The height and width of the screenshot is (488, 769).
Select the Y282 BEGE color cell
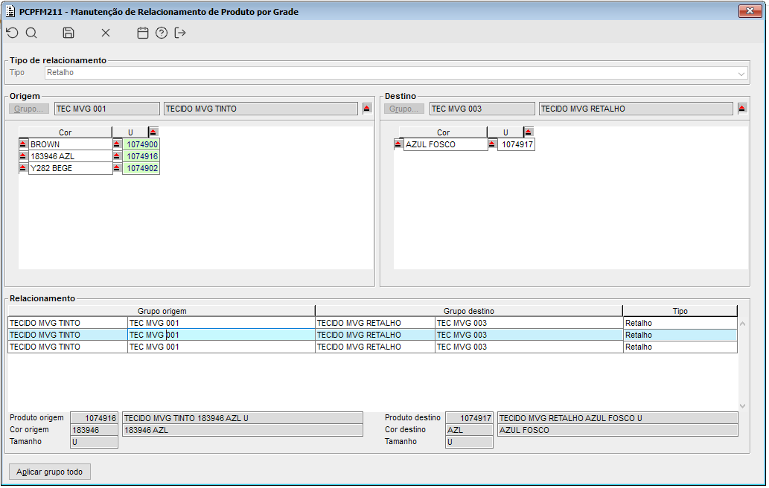[x=71, y=168]
